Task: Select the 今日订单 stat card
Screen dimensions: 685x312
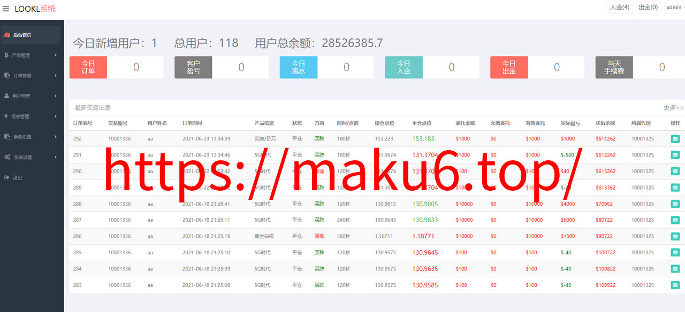Action: pyautogui.click(x=117, y=67)
